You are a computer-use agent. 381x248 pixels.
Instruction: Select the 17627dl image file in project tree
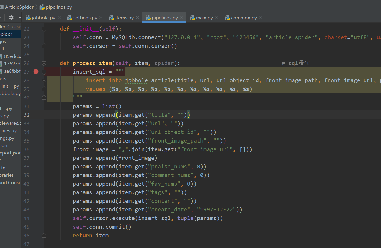pos(11,64)
